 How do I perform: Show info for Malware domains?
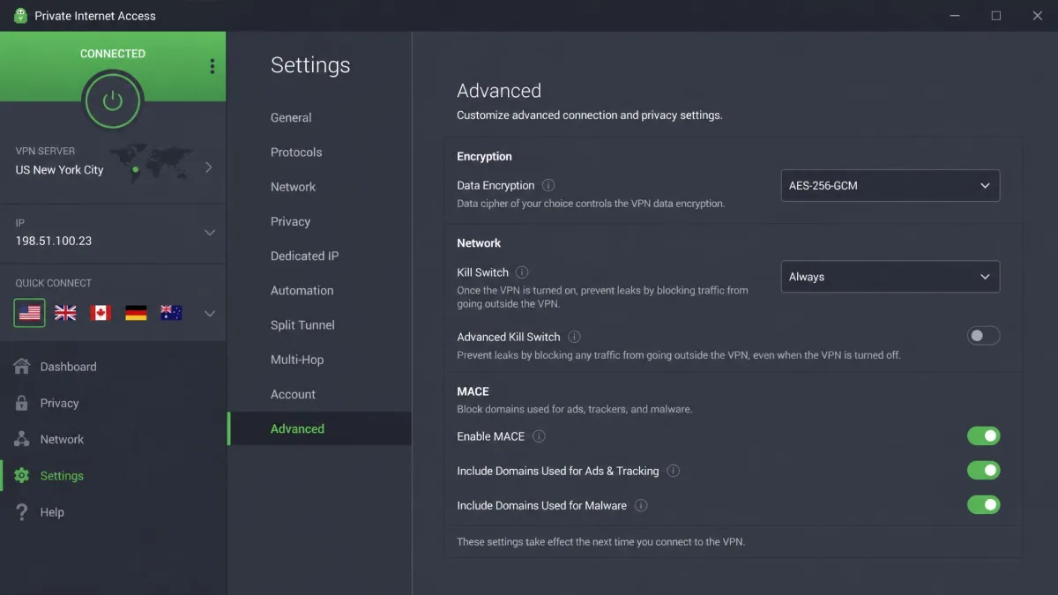pos(641,505)
